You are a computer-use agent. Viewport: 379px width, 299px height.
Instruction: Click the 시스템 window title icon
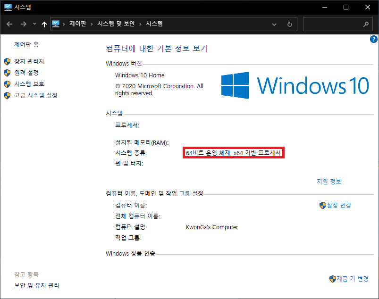(x=8, y=7)
